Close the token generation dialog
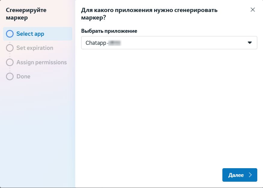 (253, 10)
